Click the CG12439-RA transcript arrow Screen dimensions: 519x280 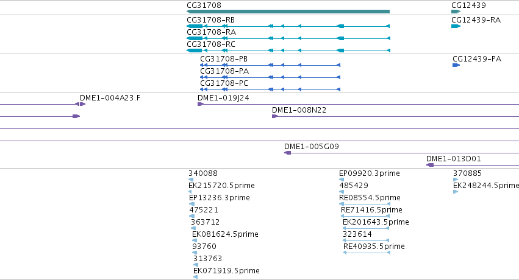(x=456, y=26)
